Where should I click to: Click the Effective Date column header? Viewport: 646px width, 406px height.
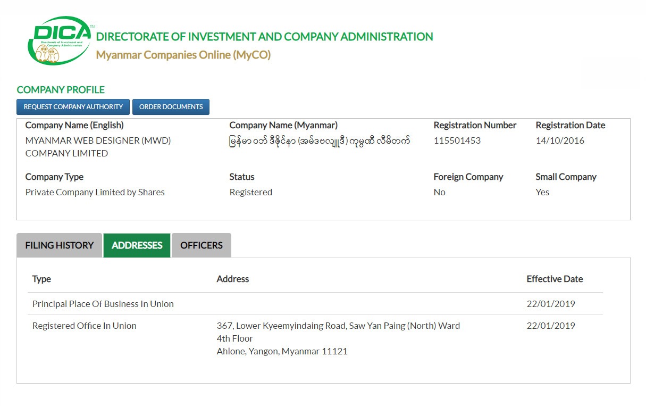(555, 279)
